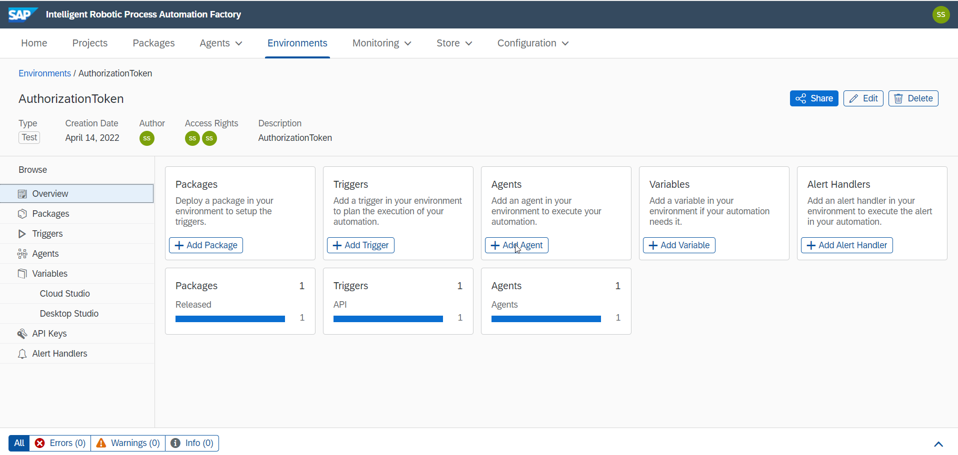Expand the bottom message panel chevron

coord(938,444)
